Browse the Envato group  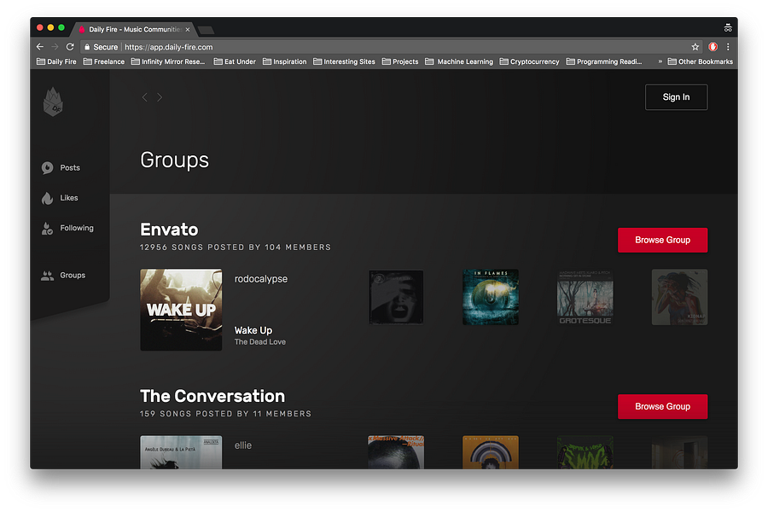(x=662, y=240)
